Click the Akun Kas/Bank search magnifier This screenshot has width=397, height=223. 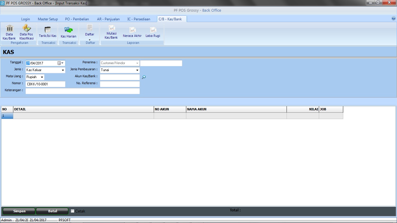(144, 77)
